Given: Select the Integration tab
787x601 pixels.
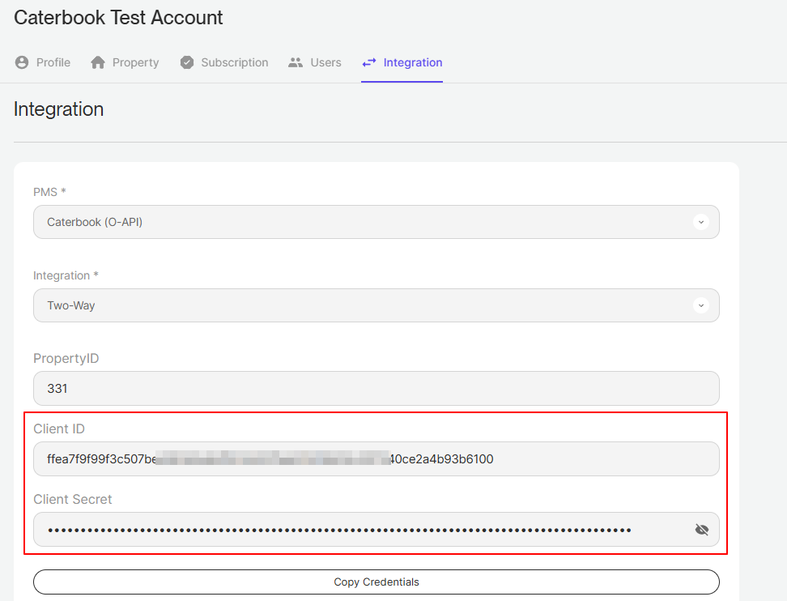Looking at the screenshot, I should (x=402, y=62).
